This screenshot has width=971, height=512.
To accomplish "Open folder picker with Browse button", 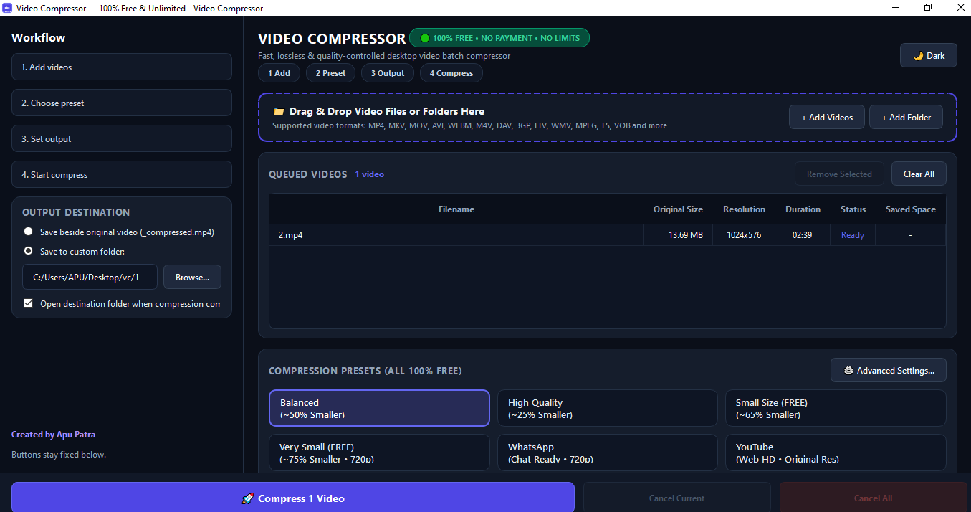I will coord(192,277).
